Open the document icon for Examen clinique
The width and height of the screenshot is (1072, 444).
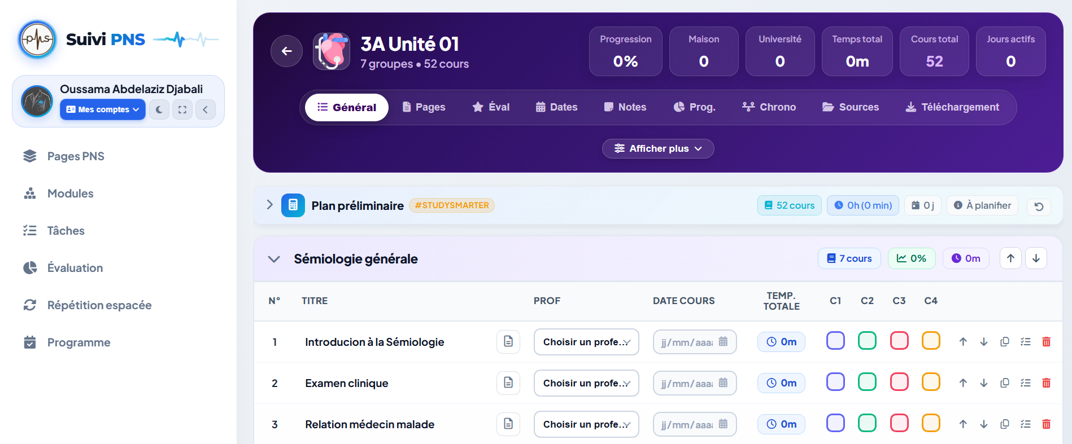pos(508,383)
